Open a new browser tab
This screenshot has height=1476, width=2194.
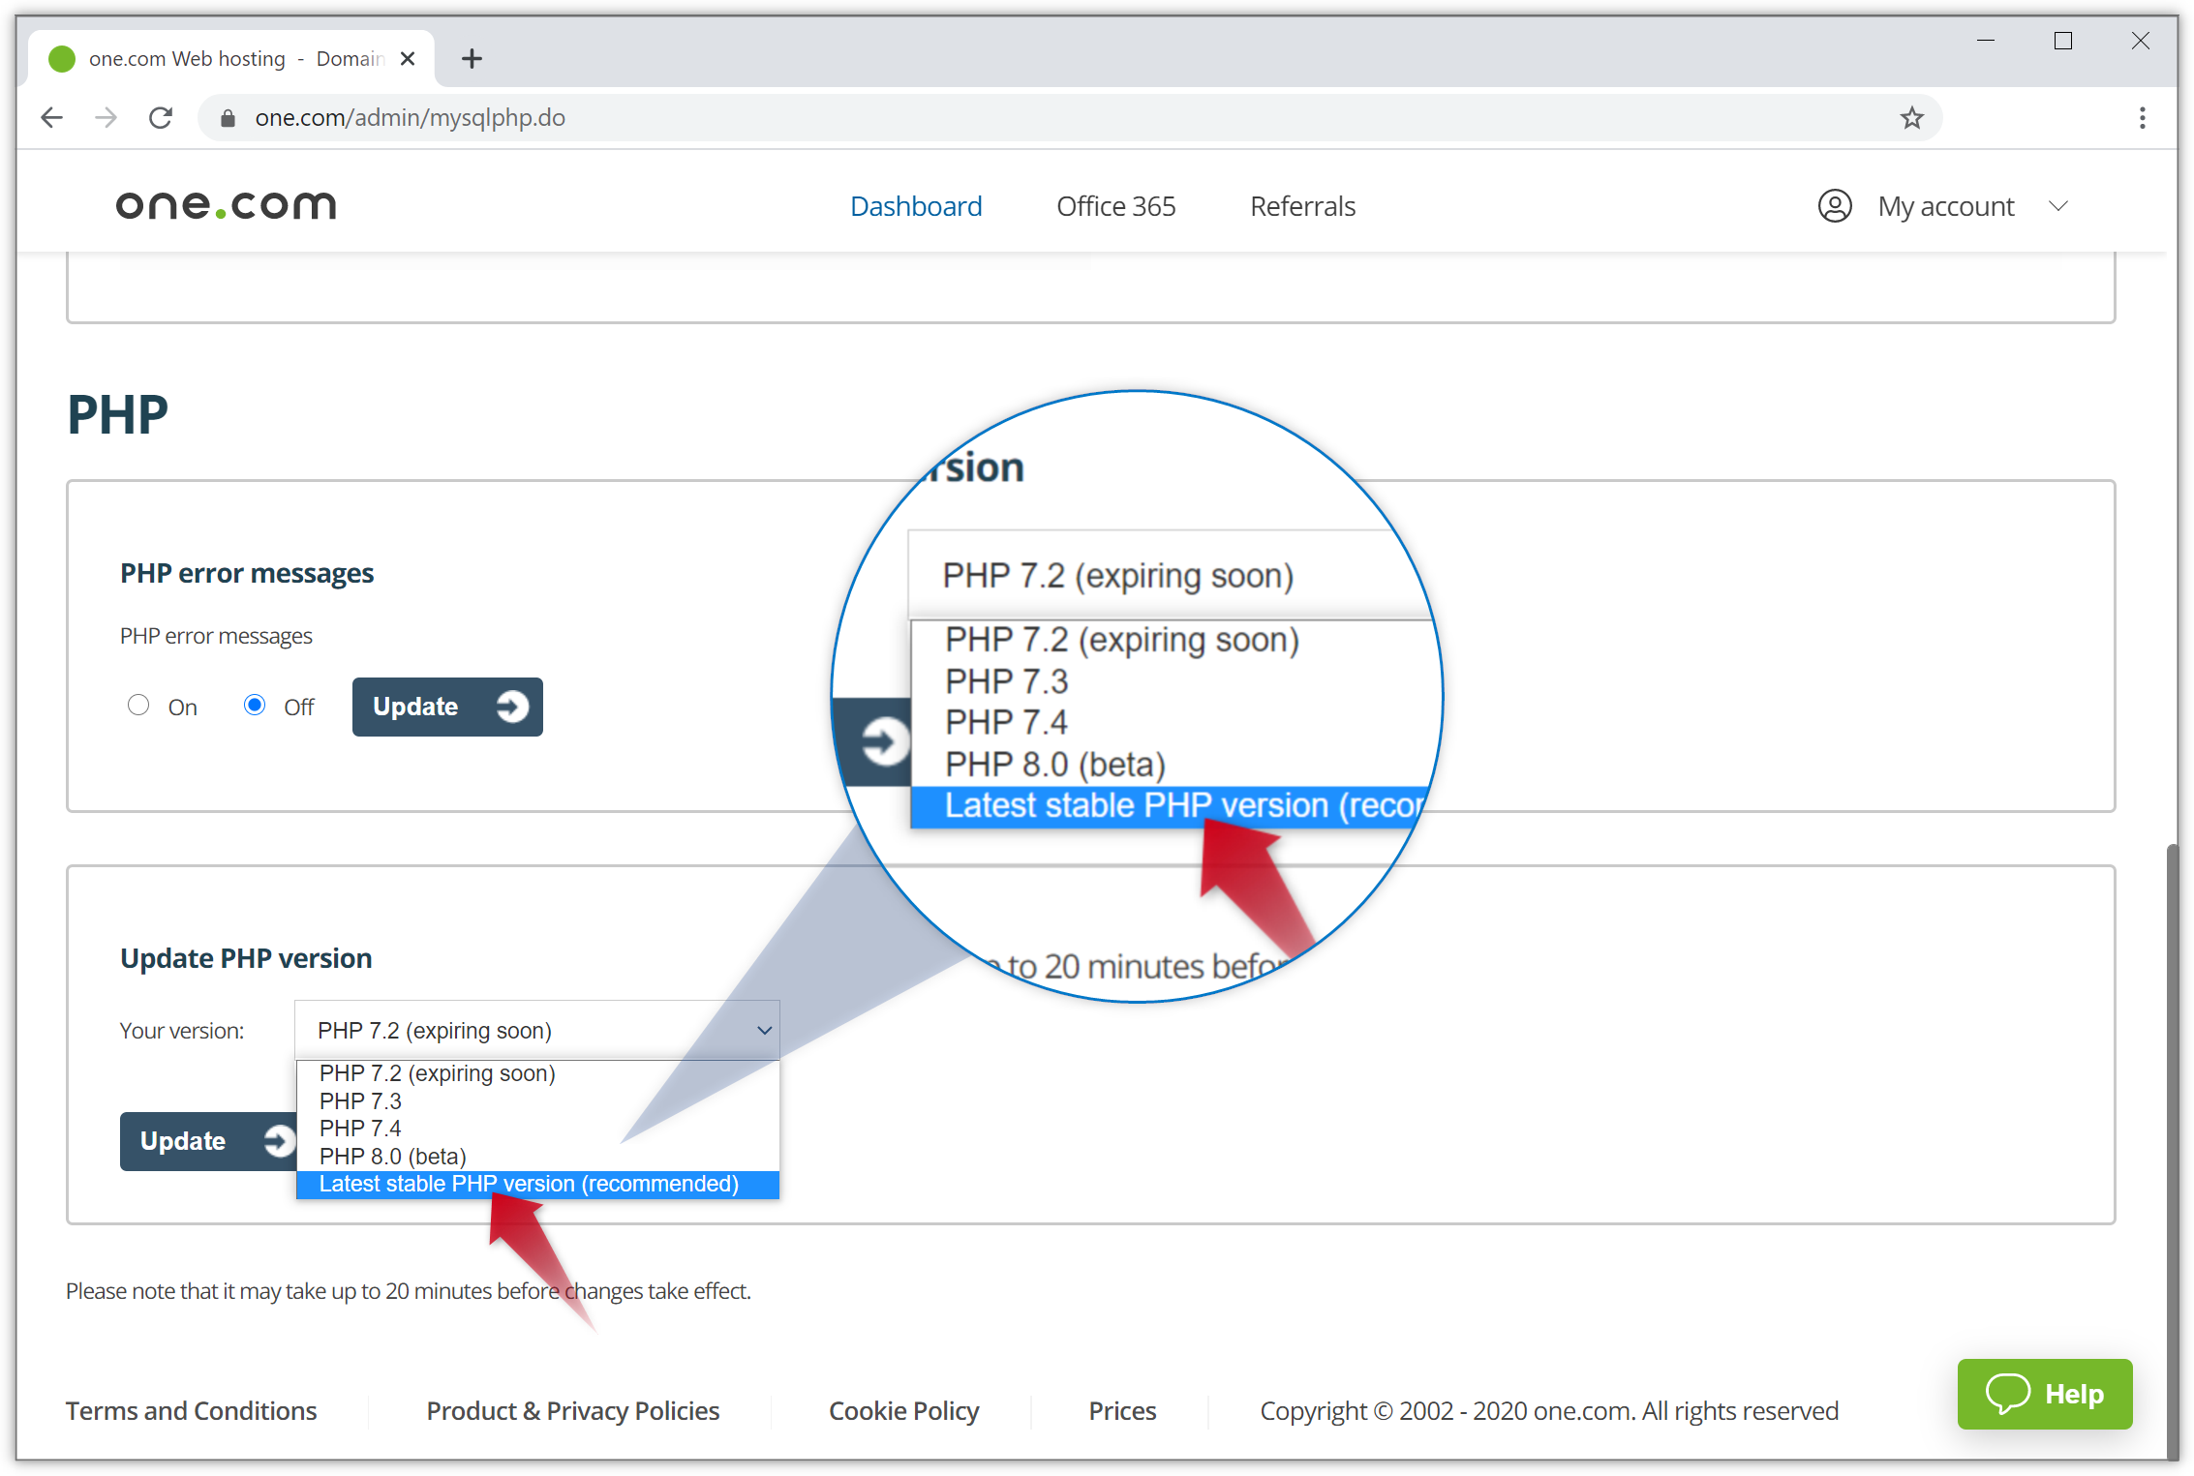472,59
